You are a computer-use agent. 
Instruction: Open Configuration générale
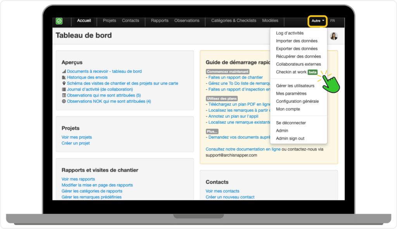coord(297,101)
